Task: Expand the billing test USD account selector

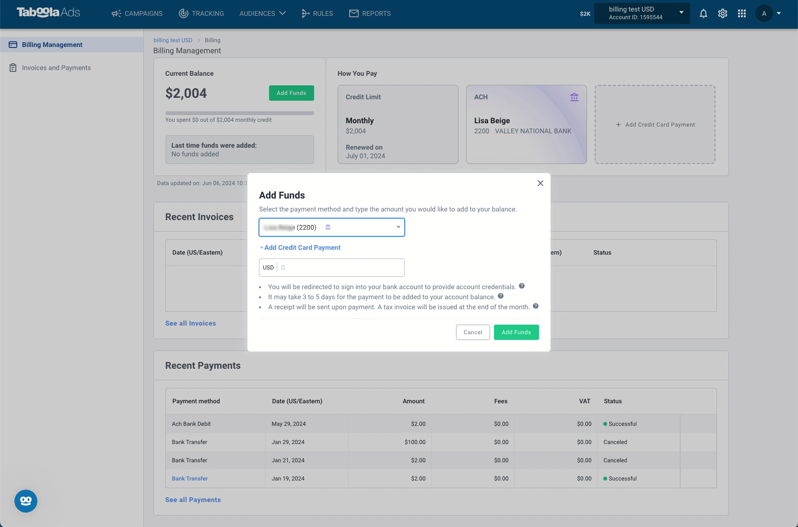Action: pyautogui.click(x=642, y=13)
